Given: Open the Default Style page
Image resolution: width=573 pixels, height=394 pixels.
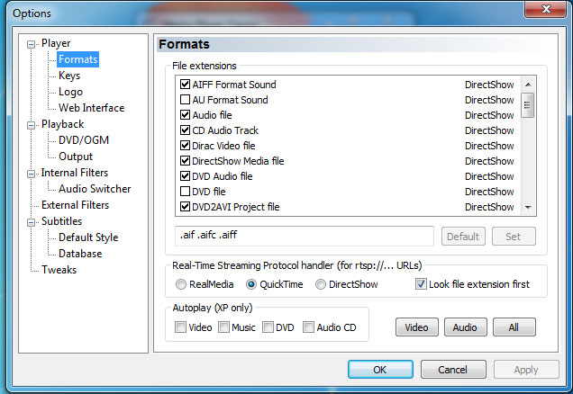Looking at the screenshot, I should [88, 237].
